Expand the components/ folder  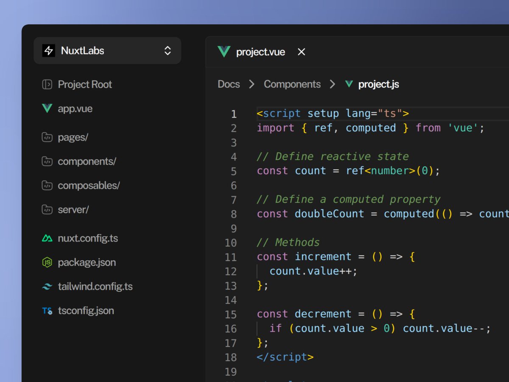(x=87, y=162)
